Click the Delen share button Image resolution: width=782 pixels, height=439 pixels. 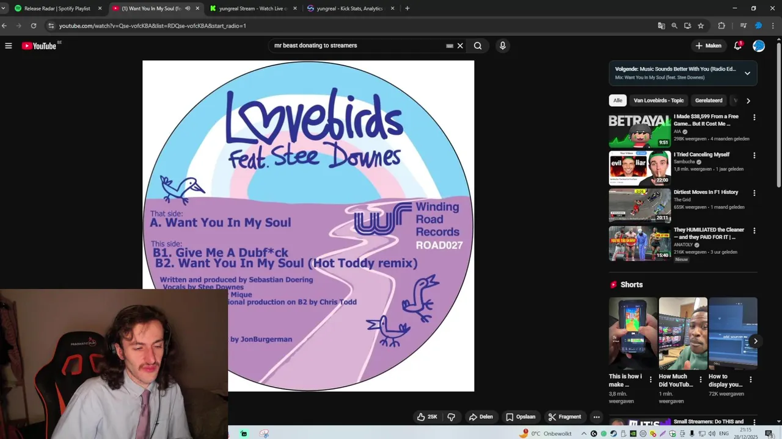coord(481,417)
